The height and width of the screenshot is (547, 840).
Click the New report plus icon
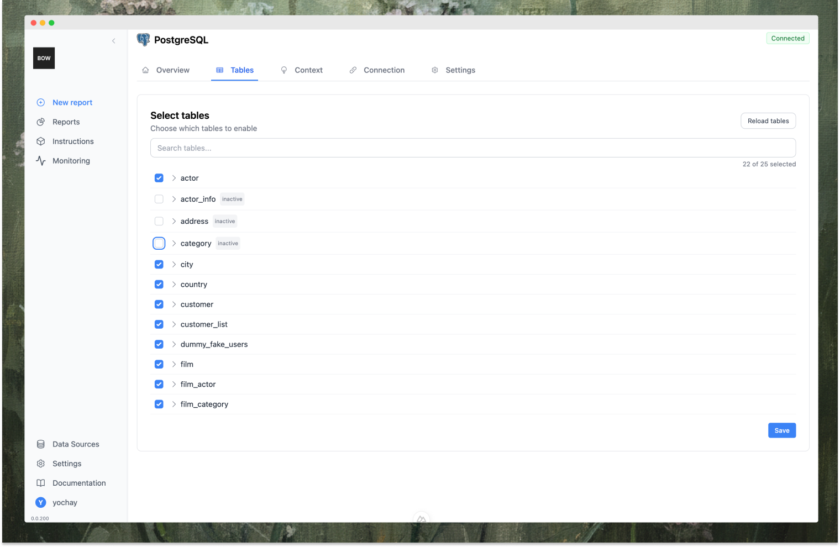click(x=41, y=103)
